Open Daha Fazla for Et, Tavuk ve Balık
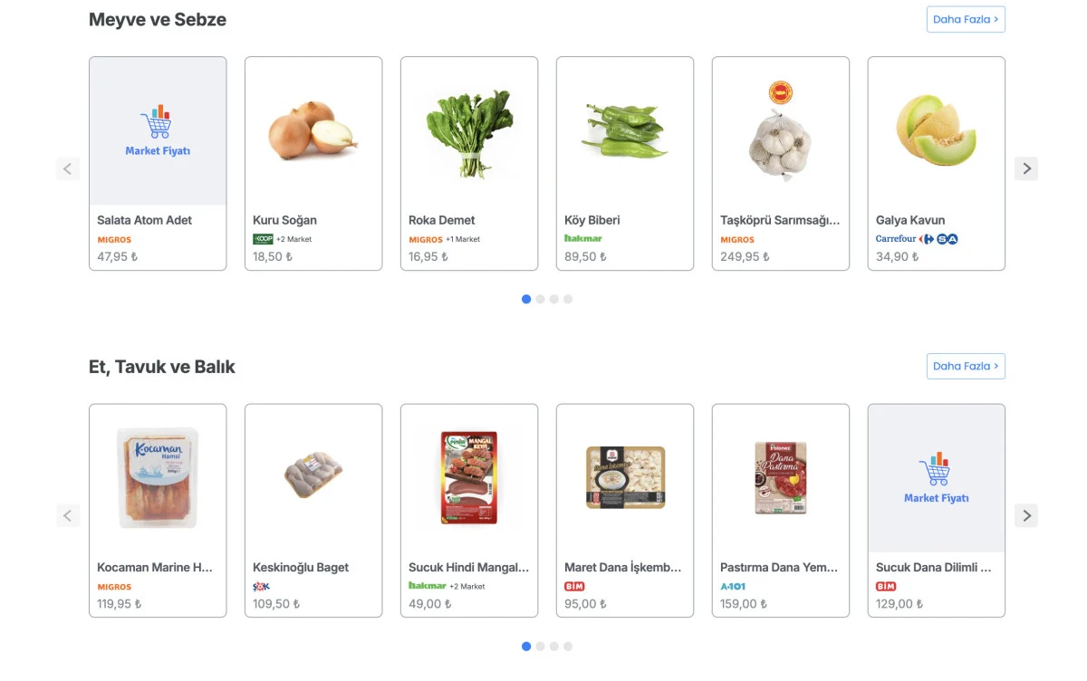The height and width of the screenshot is (681, 1087). (x=966, y=366)
